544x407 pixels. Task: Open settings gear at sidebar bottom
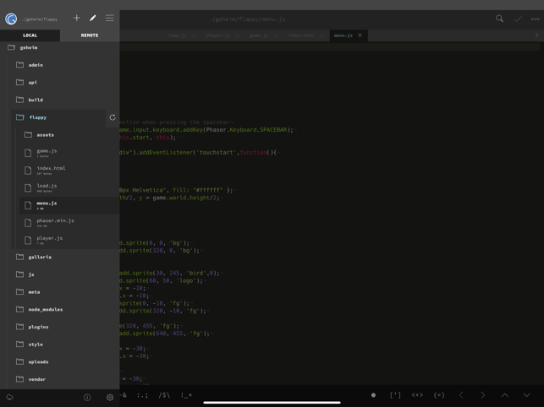click(x=110, y=397)
